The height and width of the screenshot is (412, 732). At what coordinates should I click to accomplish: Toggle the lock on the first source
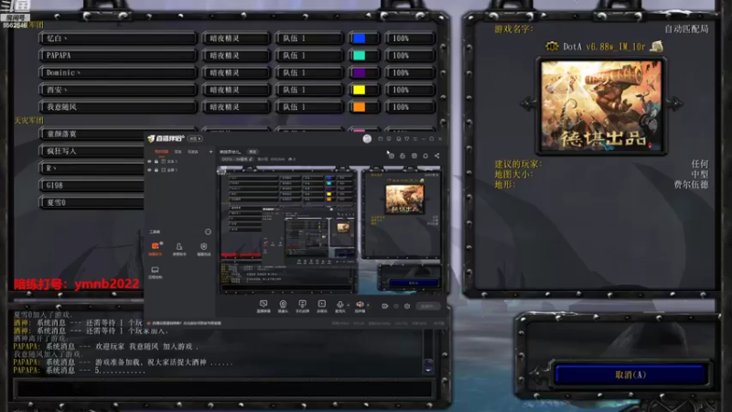pyautogui.click(x=156, y=161)
